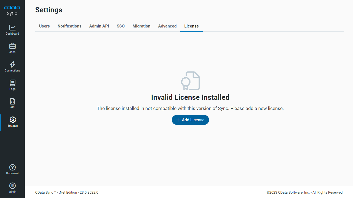
Task: Go to Jobs briefcase icon
Action: click(x=12, y=46)
